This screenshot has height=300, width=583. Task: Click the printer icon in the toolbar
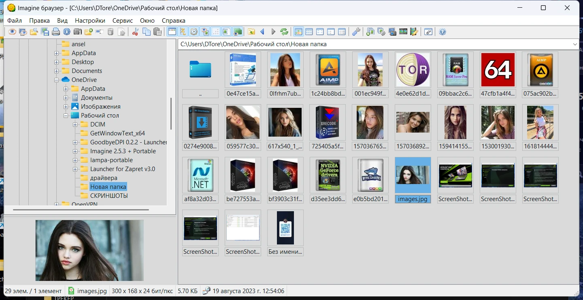coord(56,32)
